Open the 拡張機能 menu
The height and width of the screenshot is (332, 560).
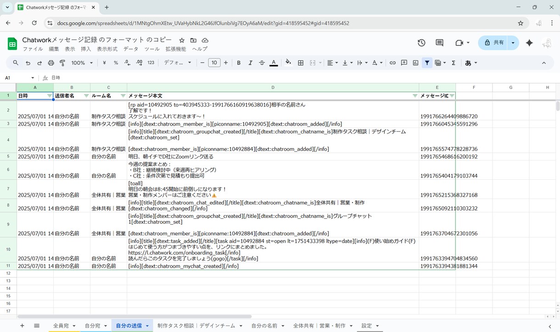tap(176, 49)
